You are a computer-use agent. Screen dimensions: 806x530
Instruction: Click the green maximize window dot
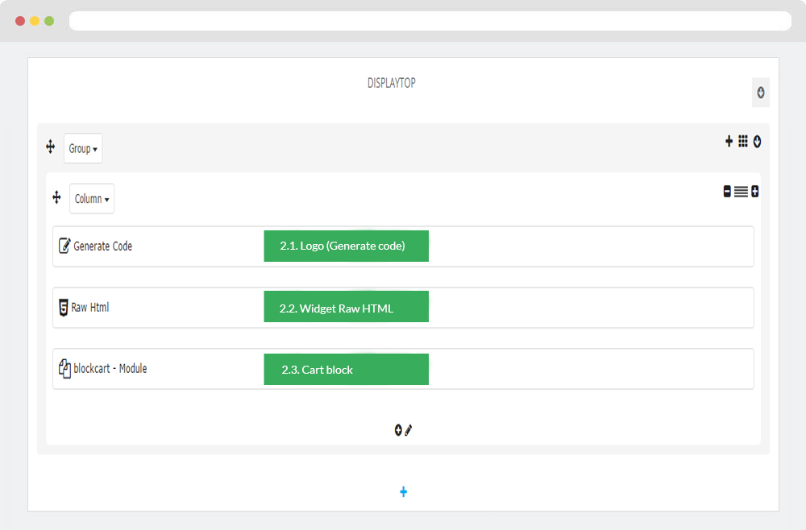[x=49, y=21]
